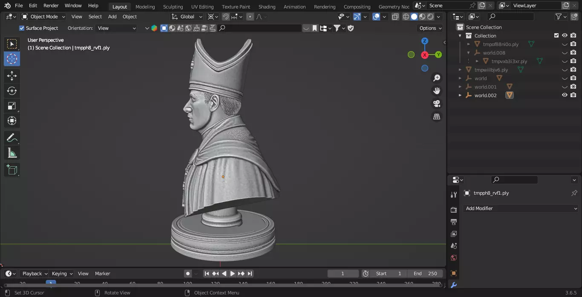This screenshot has height=297, width=582.
Task: Switch to the Sculpting workspace tab
Action: (x=173, y=7)
